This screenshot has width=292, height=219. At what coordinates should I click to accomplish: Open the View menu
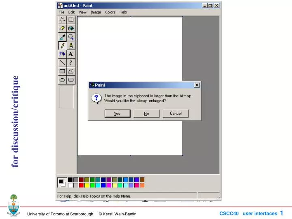tap(82, 12)
